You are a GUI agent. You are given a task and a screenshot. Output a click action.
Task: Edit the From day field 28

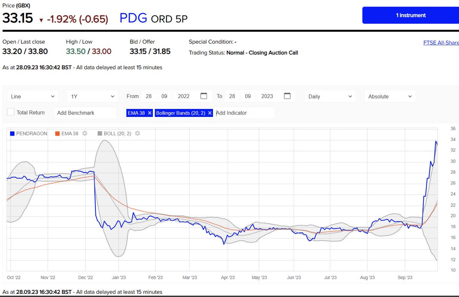coord(148,96)
